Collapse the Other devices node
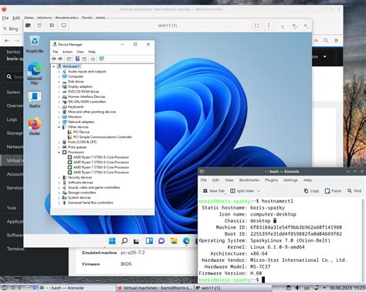 (x=59, y=127)
